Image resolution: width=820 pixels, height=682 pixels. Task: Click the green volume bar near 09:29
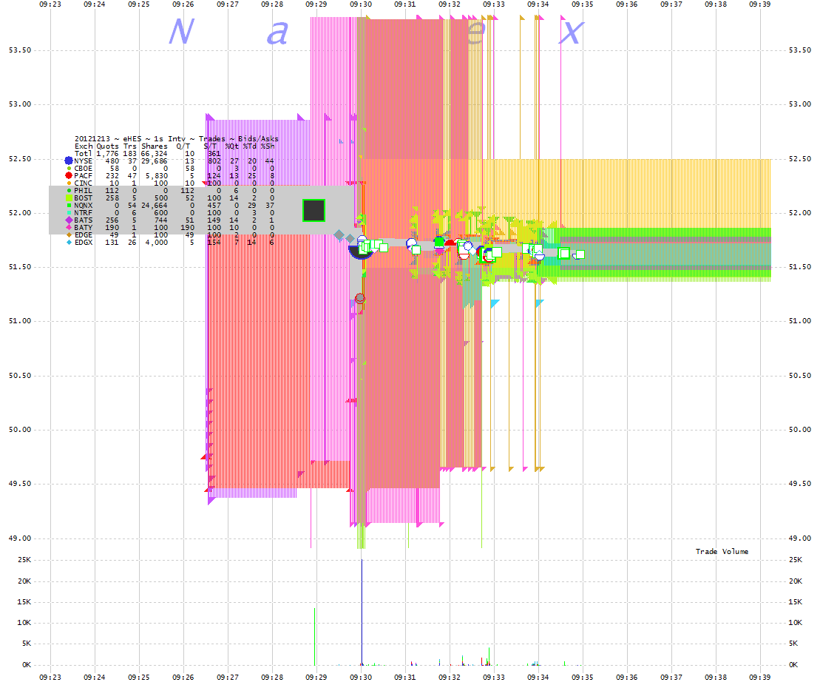314,636
